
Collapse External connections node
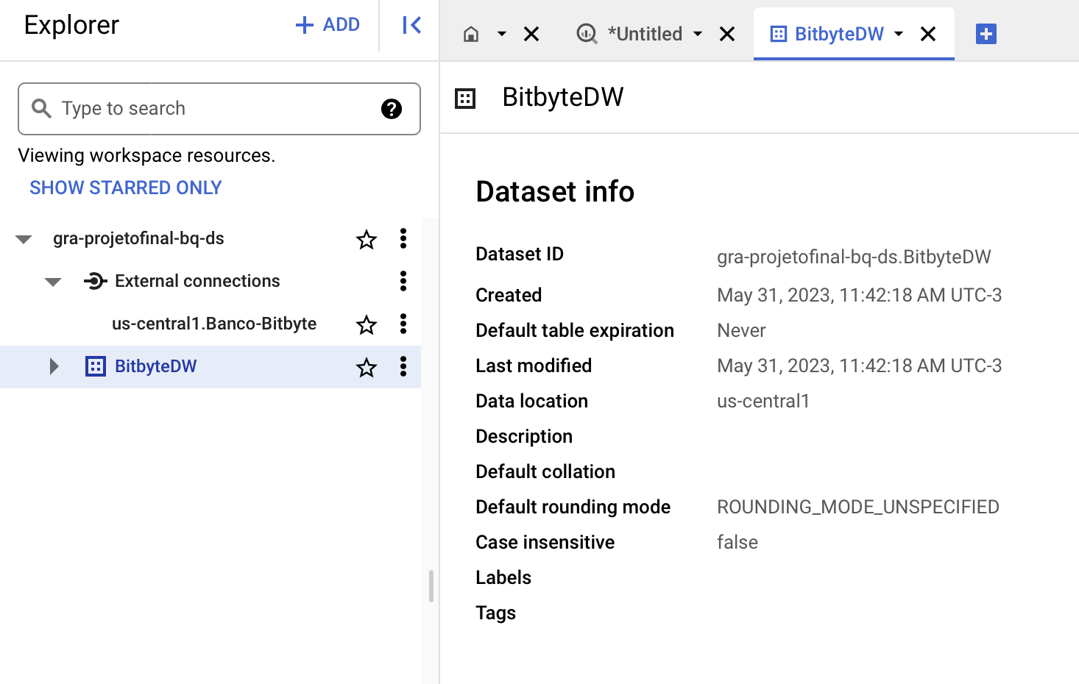tap(53, 282)
